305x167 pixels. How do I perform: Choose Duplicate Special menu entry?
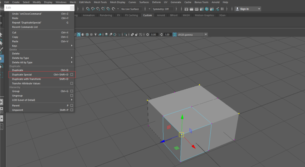(42, 75)
